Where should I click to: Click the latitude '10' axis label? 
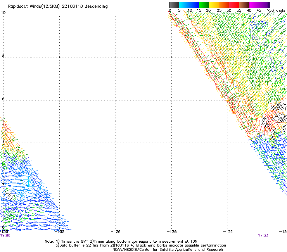point(3,13)
